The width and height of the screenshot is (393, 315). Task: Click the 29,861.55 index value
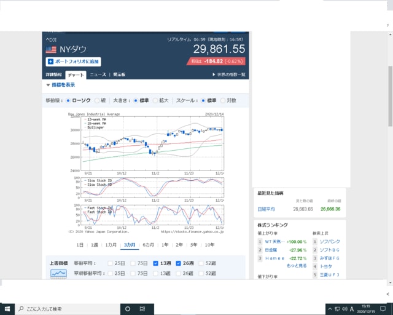(x=219, y=49)
